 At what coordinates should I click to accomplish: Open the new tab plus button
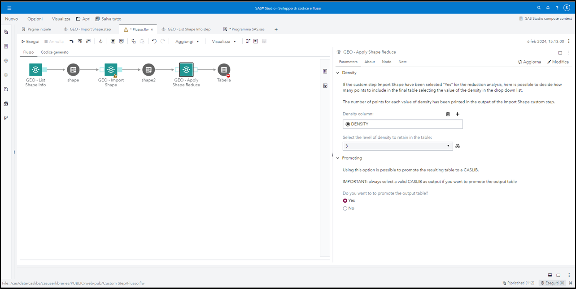point(276,30)
